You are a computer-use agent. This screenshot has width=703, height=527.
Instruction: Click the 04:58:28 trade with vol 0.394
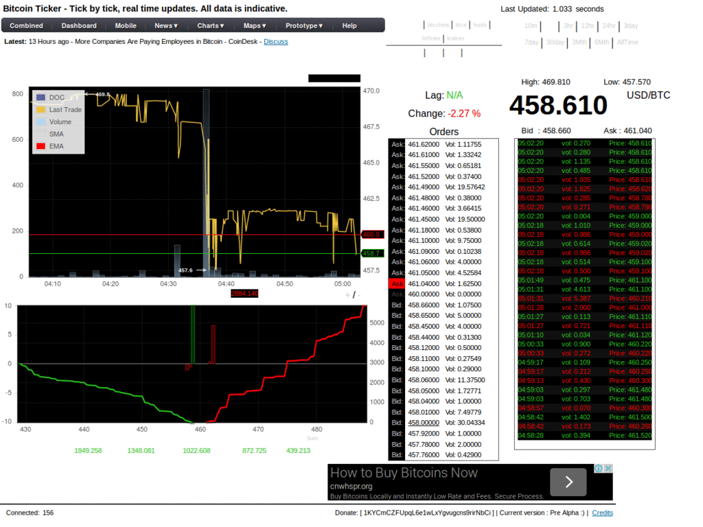click(585, 436)
